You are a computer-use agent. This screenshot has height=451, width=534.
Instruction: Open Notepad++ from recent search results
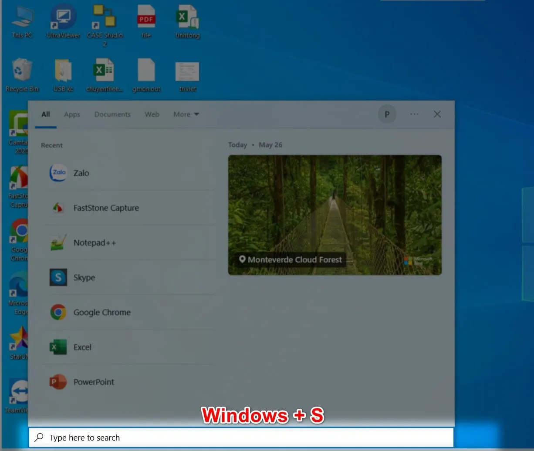(94, 242)
